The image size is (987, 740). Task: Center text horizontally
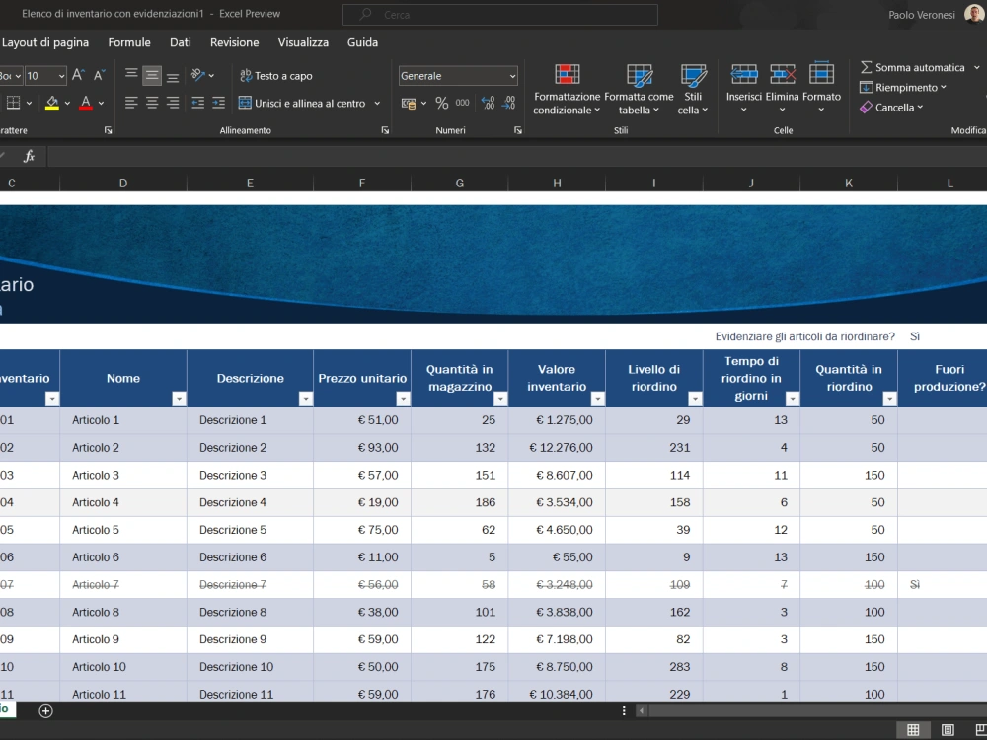(x=152, y=103)
